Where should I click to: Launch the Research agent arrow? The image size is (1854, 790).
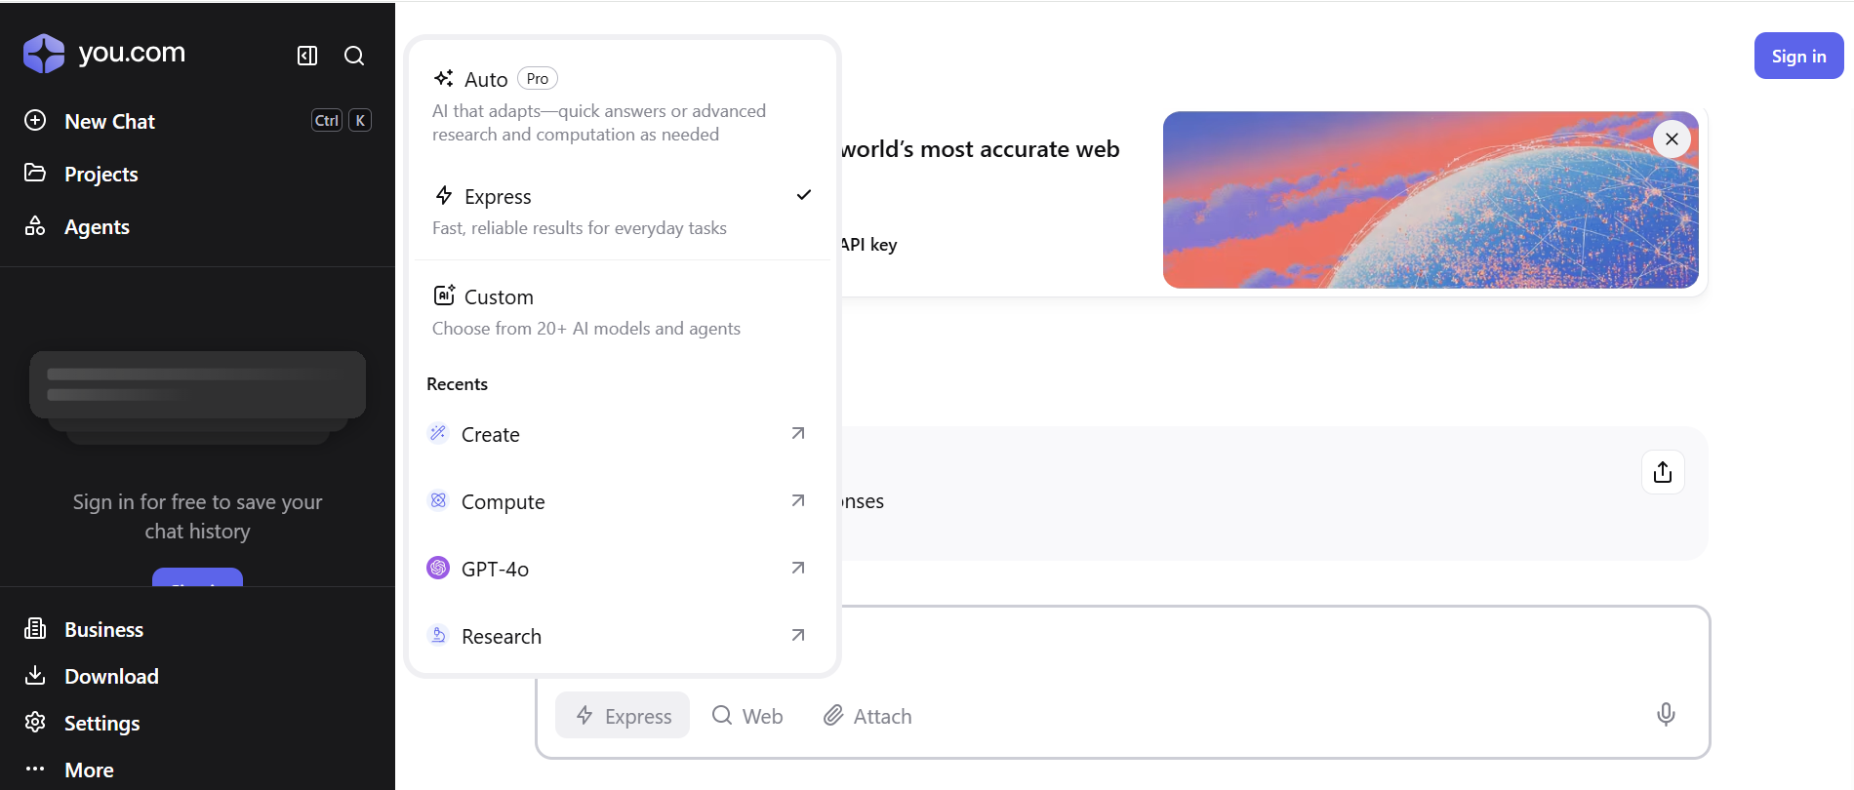coord(797,635)
